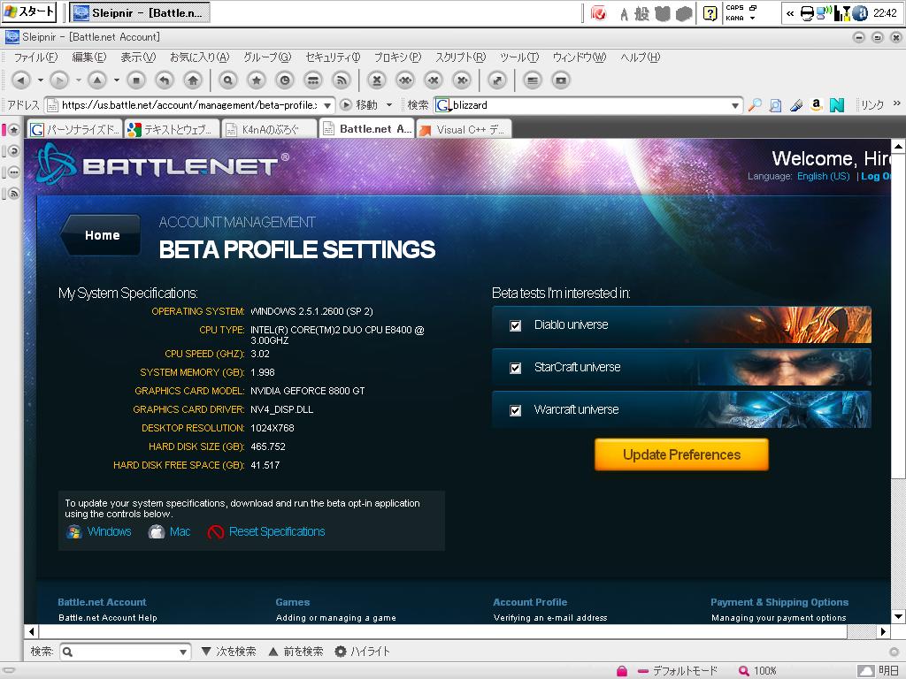
Task: Stop page loading with the Stop button
Action: tap(136, 80)
